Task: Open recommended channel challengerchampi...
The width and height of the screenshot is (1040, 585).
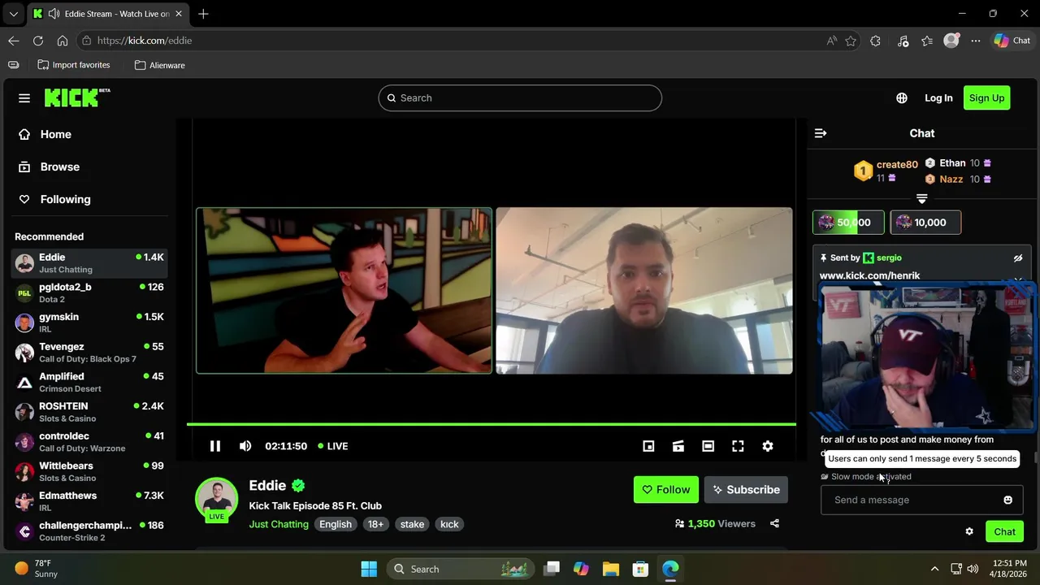Action: (x=89, y=531)
